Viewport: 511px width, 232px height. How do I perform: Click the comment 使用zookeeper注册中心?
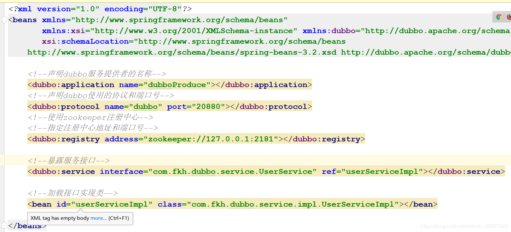(90, 117)
